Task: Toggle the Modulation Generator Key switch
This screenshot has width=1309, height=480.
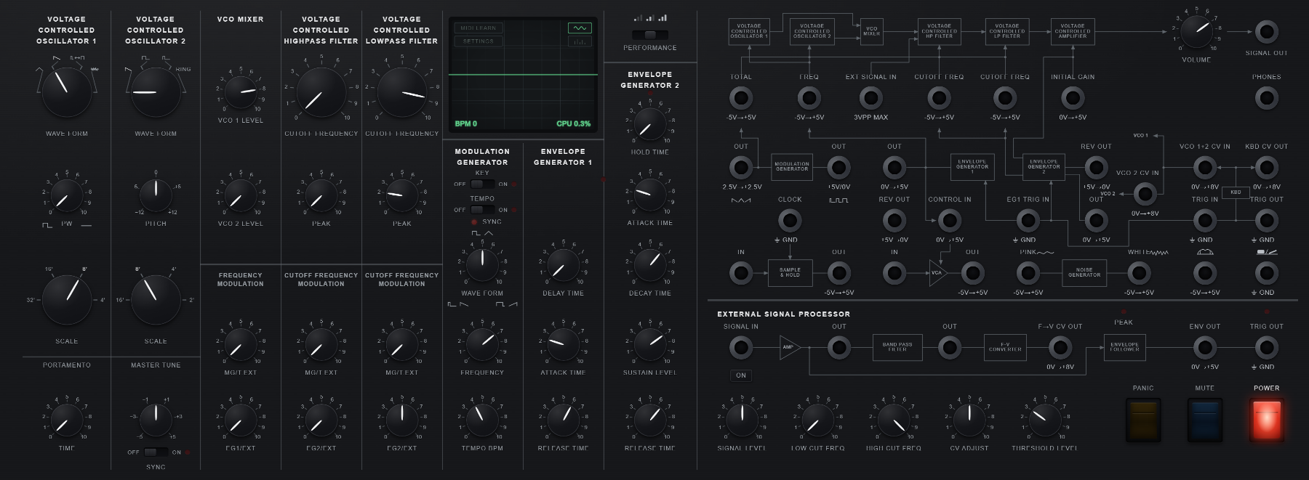Action: (482, 184)
